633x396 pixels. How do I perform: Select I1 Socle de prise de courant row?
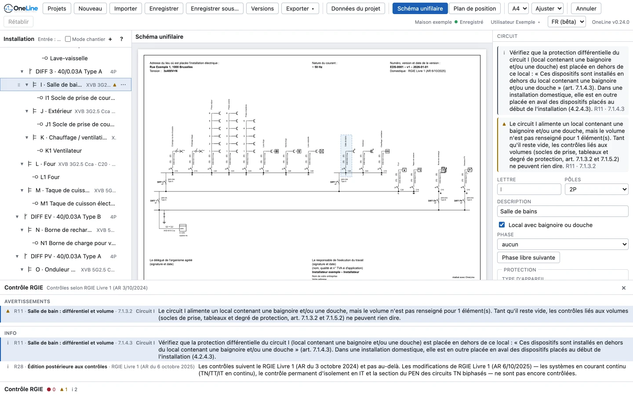click(66, 98)
